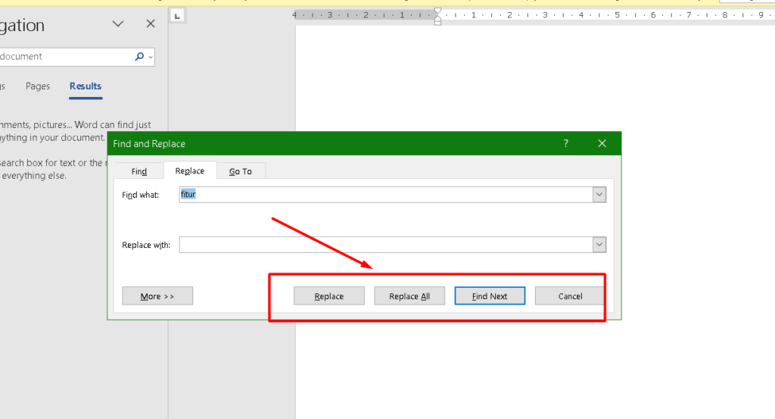Close the Find and Replace dialog
Screen dimensions: 775x419
tap(602, 143)
